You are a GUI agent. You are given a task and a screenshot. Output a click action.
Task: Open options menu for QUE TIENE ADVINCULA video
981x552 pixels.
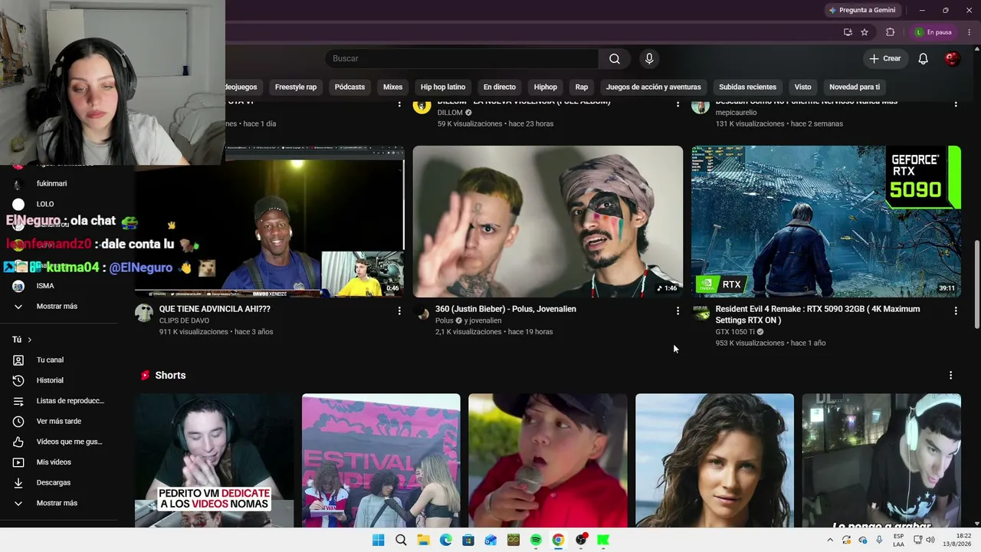click(399, 310)
